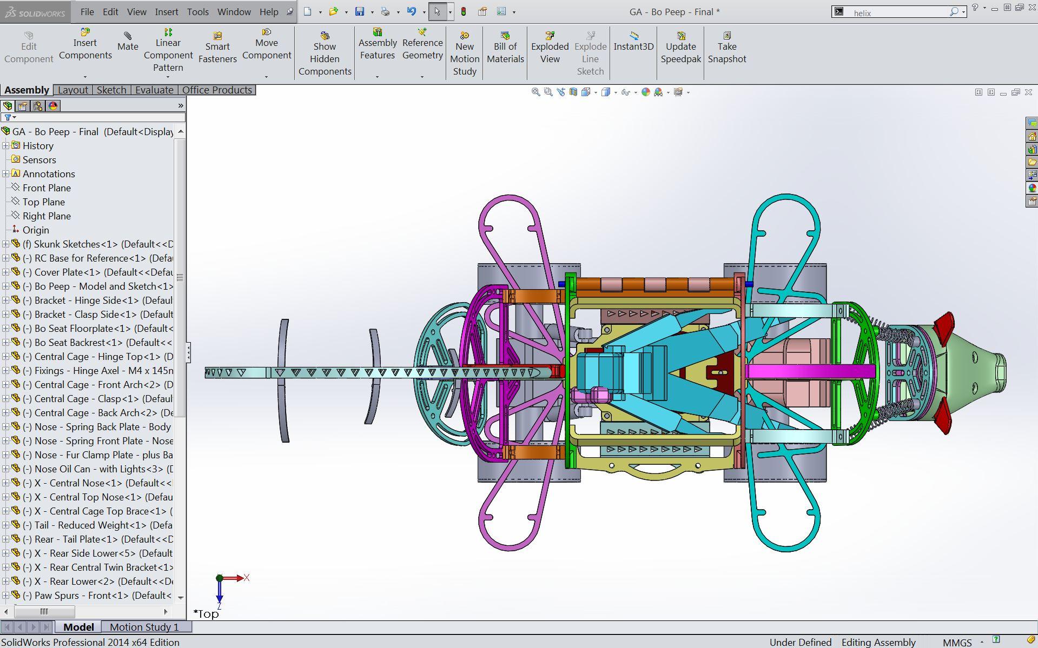Save the assembly with floppy icon
The height and width of the screenshot is (648, 1038).
(360, 11)
